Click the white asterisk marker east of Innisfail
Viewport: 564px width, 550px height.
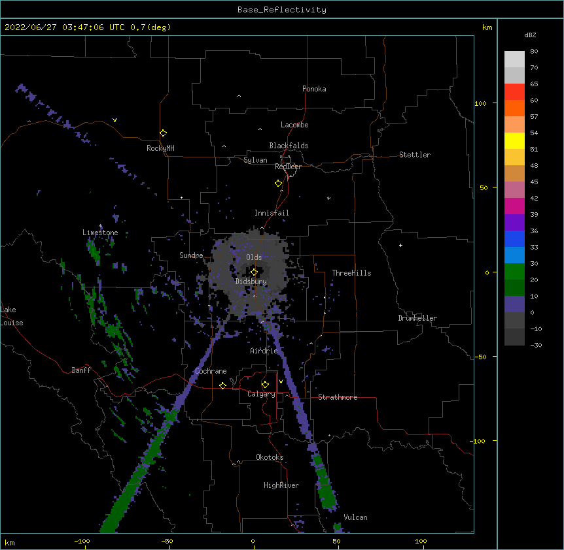pyautogui.click(x=328, y=198)
